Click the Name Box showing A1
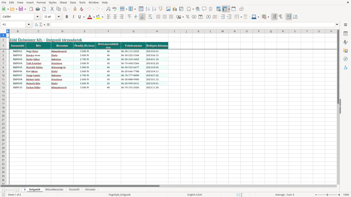The width and height of the screenshot is (351, 197). tap(13, 25)
